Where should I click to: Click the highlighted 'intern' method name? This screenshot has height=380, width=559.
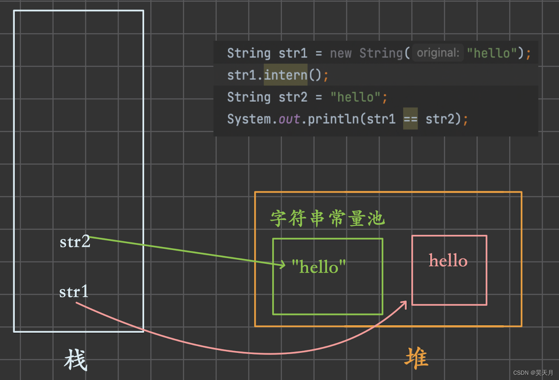(x=286, y=75)
